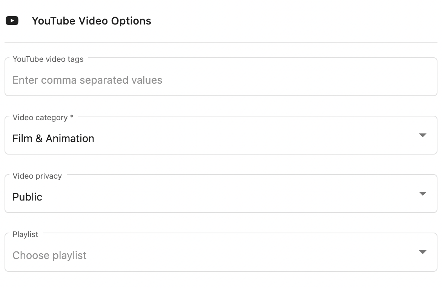Click the divider line below the heading
442x288 pixels.
tap(221, 42)
